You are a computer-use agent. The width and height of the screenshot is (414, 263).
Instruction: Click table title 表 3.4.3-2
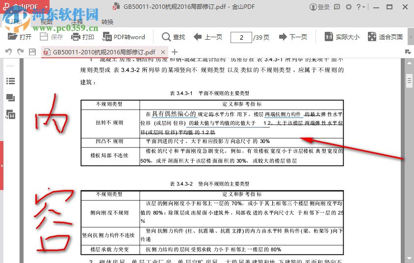coord(209,184)
